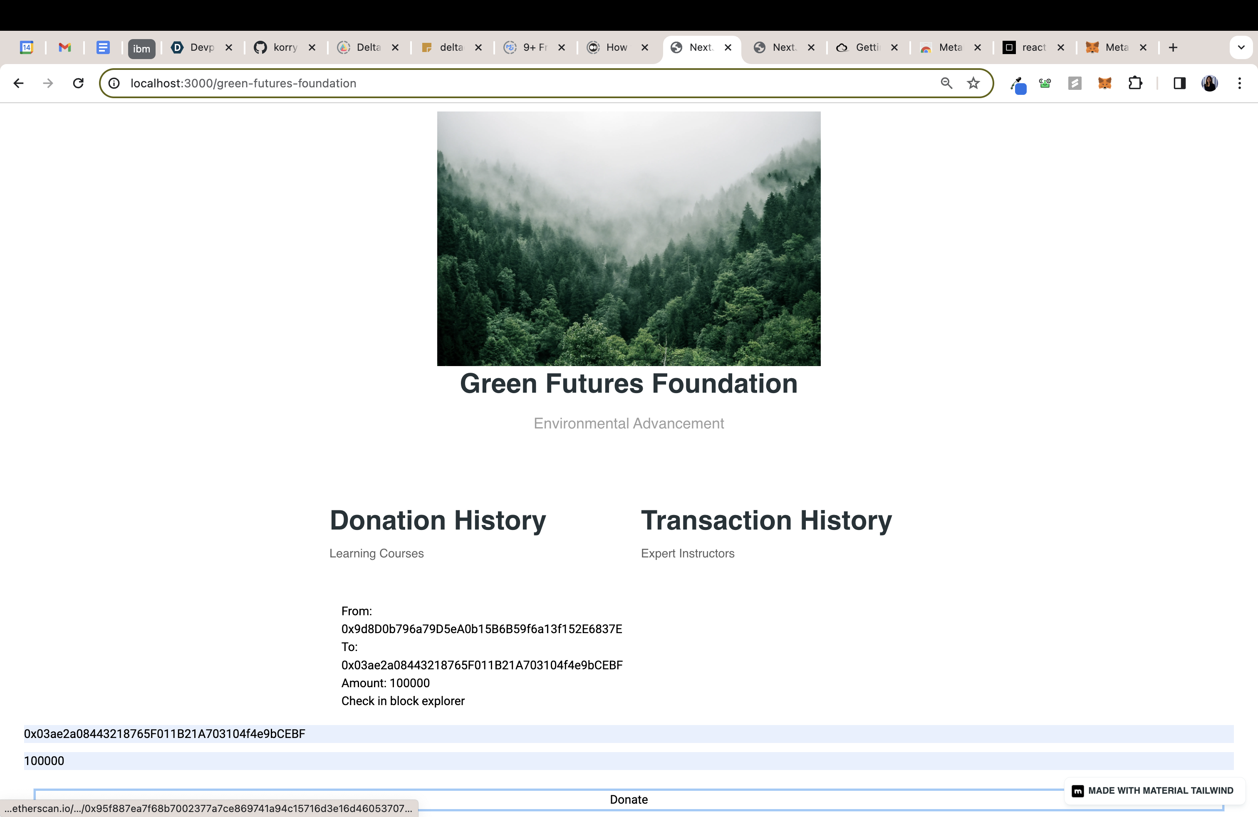Open the pinned Gmail tab
1258x817 pixels.
pos(64,47)
